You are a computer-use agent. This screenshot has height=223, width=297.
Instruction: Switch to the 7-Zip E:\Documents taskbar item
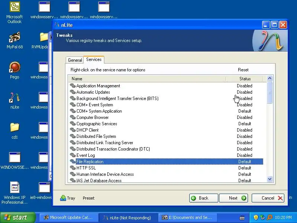point(188,217)
